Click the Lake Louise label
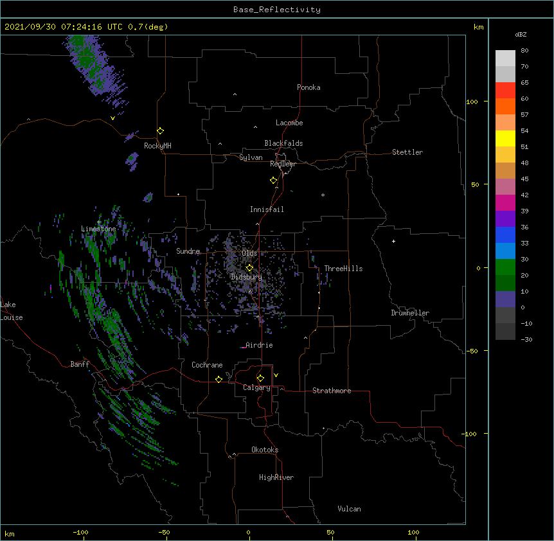This screenshot has width=554, height=541. tap(12, 311)
